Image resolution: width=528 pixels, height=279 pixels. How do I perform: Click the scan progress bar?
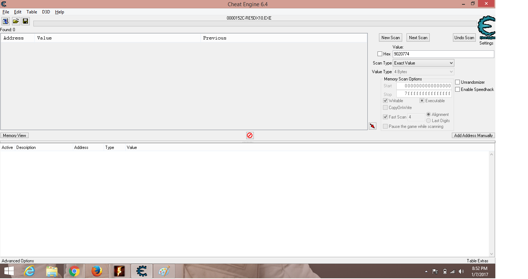(255, 24)
